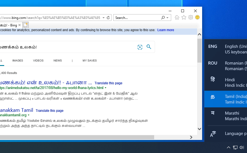Screen dimensions: 247x153
Task: Select Tamil (India) input language
Action: point(226,99)
